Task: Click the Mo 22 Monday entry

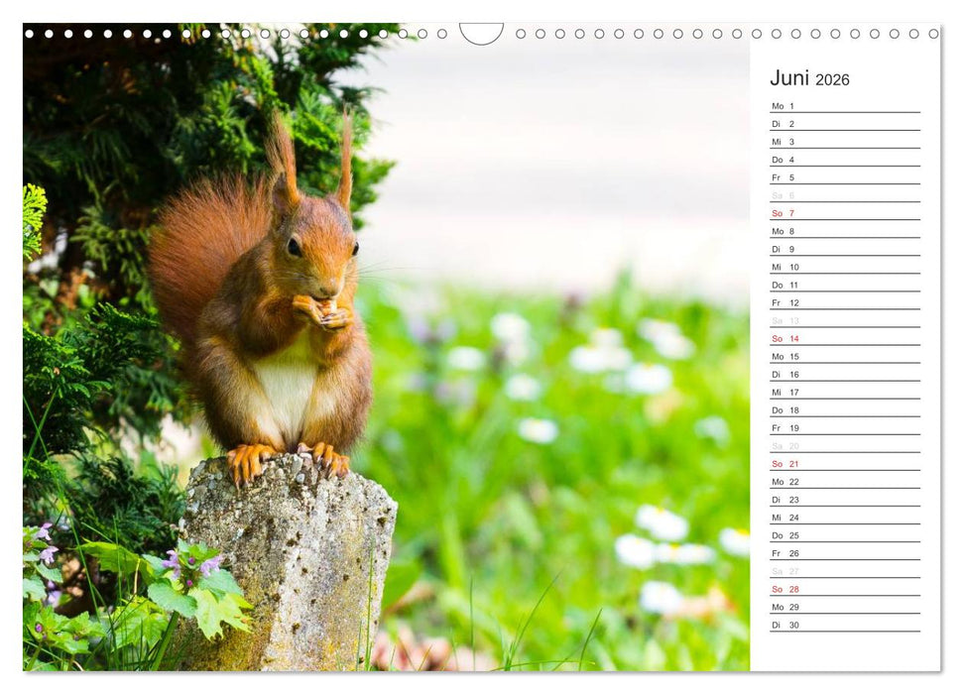Action: tap(783, 481)
